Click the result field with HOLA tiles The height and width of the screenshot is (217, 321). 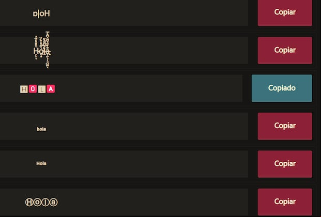point(121,88)
